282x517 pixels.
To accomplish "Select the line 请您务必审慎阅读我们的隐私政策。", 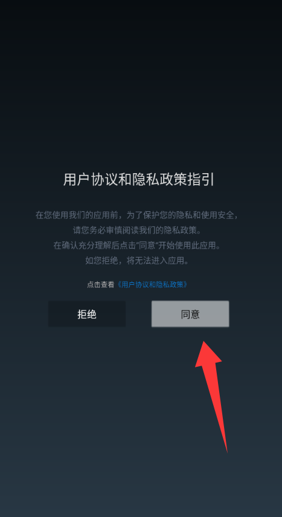I will pyautogui.click(x=137, y=230).
